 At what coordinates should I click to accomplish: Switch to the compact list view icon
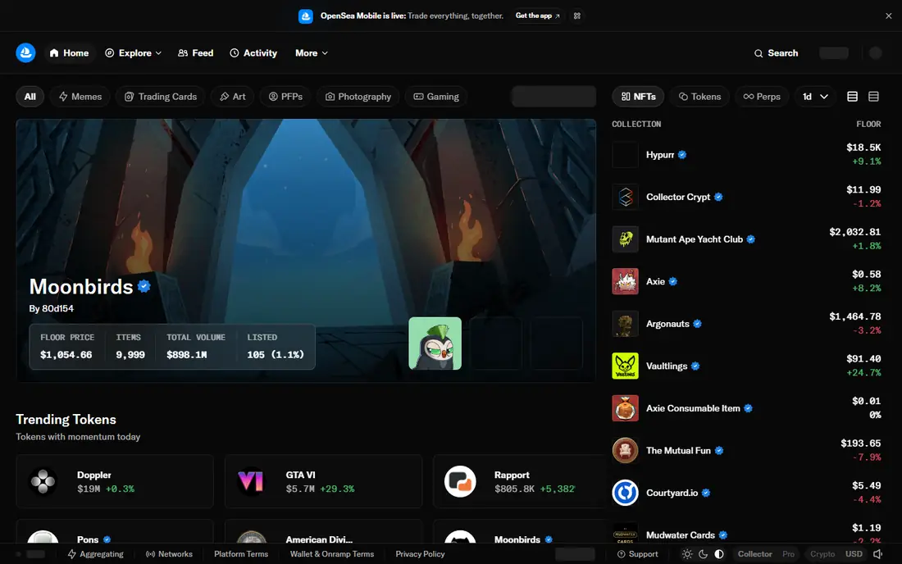pyautogui.click(x=873, y=97)
